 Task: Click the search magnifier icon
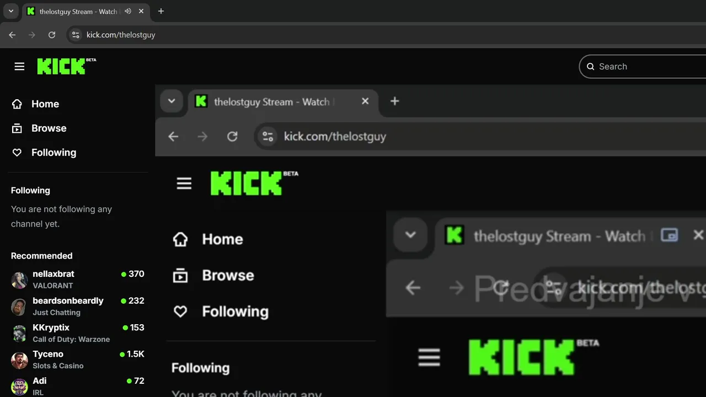point(590,67)
